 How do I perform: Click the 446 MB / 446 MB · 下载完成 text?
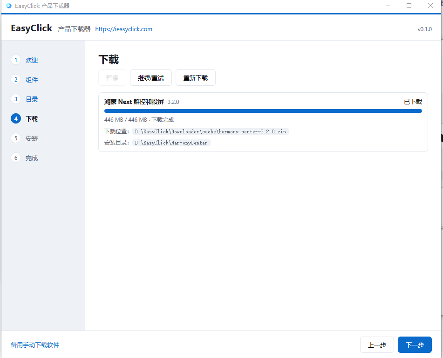point(139,120)
